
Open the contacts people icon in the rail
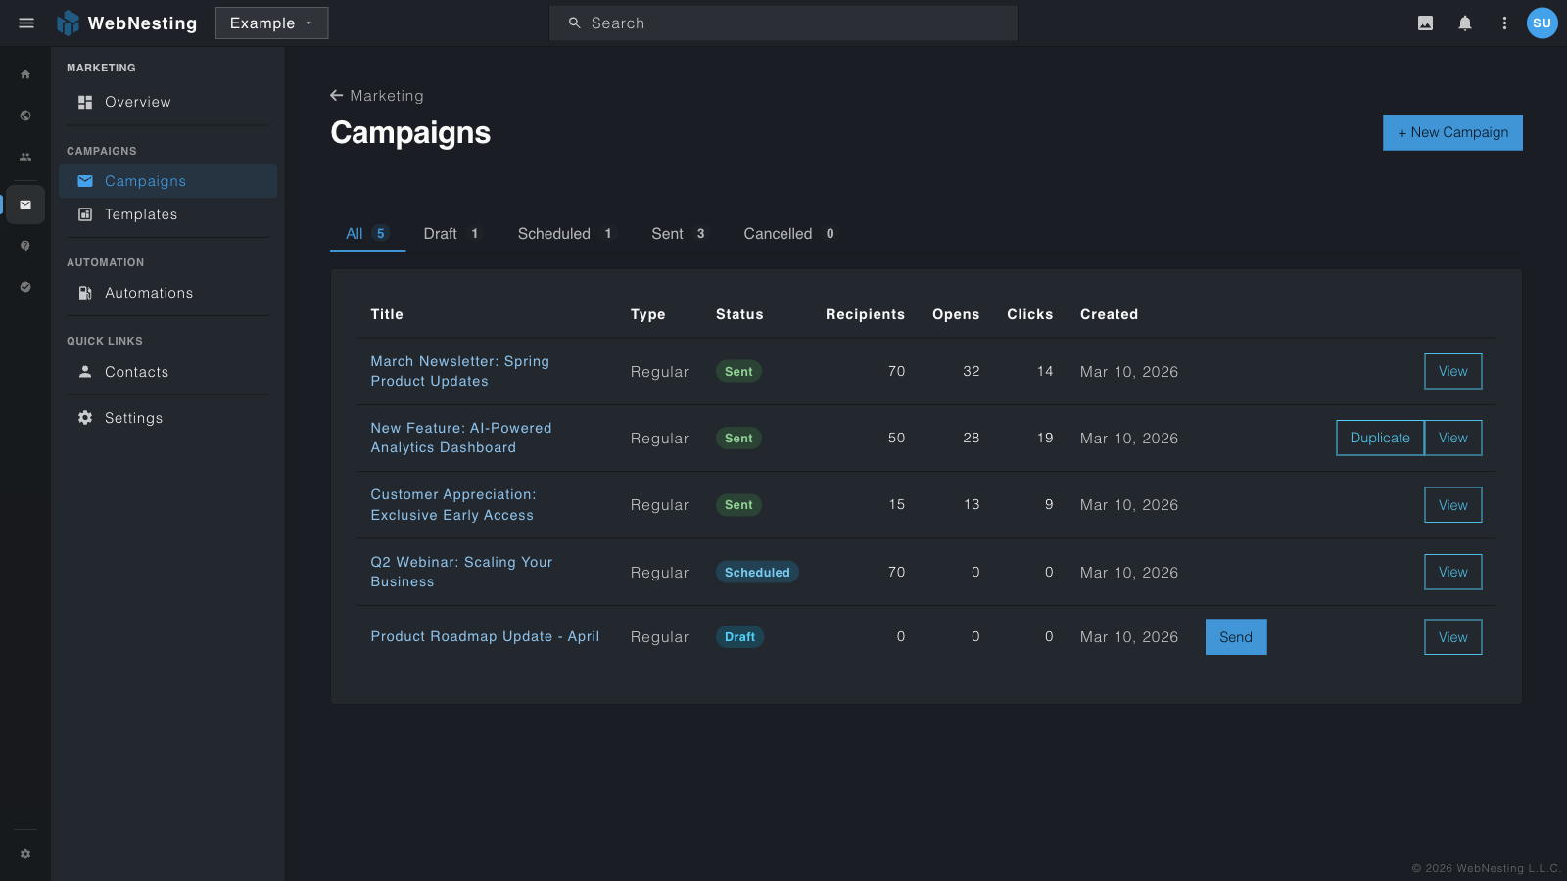tap(25, 156)
